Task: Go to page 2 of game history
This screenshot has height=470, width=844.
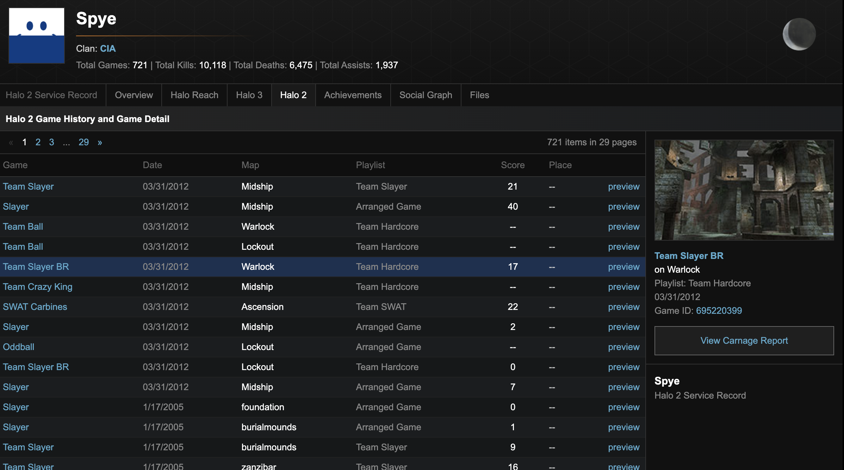Action: coord(38,142)
